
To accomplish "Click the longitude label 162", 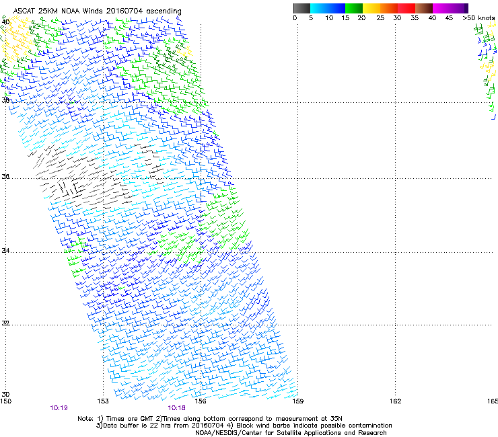I will [x=396, y=401].
